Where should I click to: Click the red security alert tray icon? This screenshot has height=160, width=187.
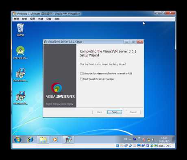point(144,140)
